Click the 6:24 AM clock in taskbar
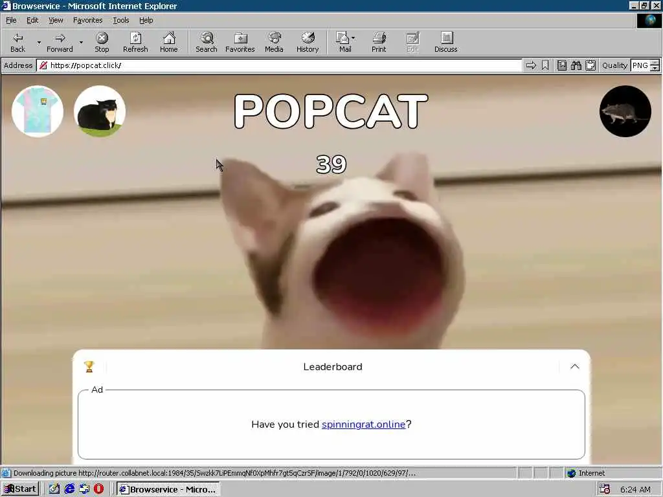The height and width of the screenshot is (497, 663). tap(636, 489)
